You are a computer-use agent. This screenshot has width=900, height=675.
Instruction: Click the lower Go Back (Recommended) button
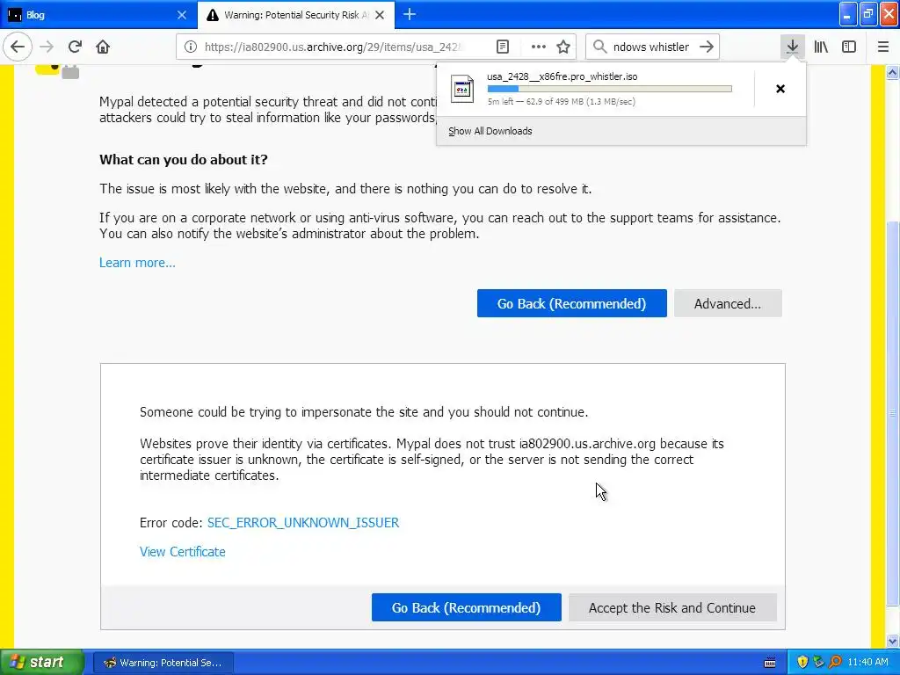tap(466, 607)
